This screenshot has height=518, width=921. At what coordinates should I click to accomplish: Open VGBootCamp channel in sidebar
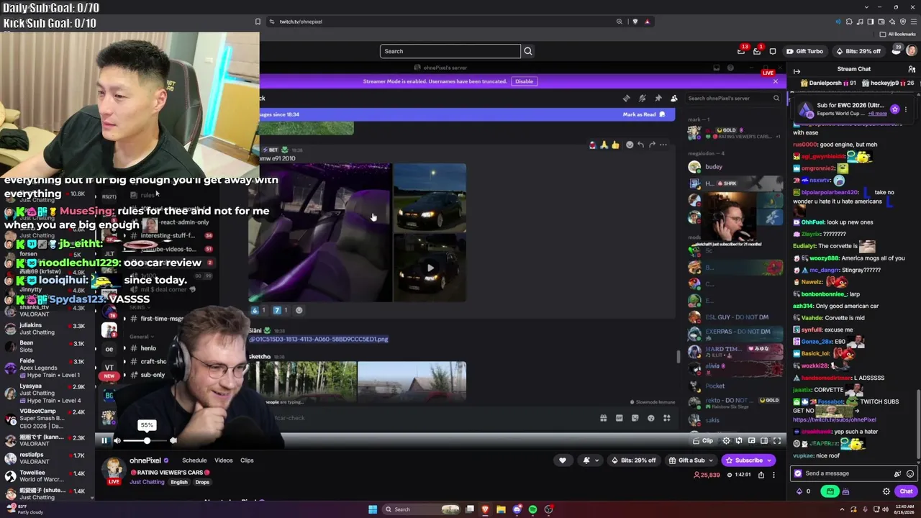click(x=48, y=418)
